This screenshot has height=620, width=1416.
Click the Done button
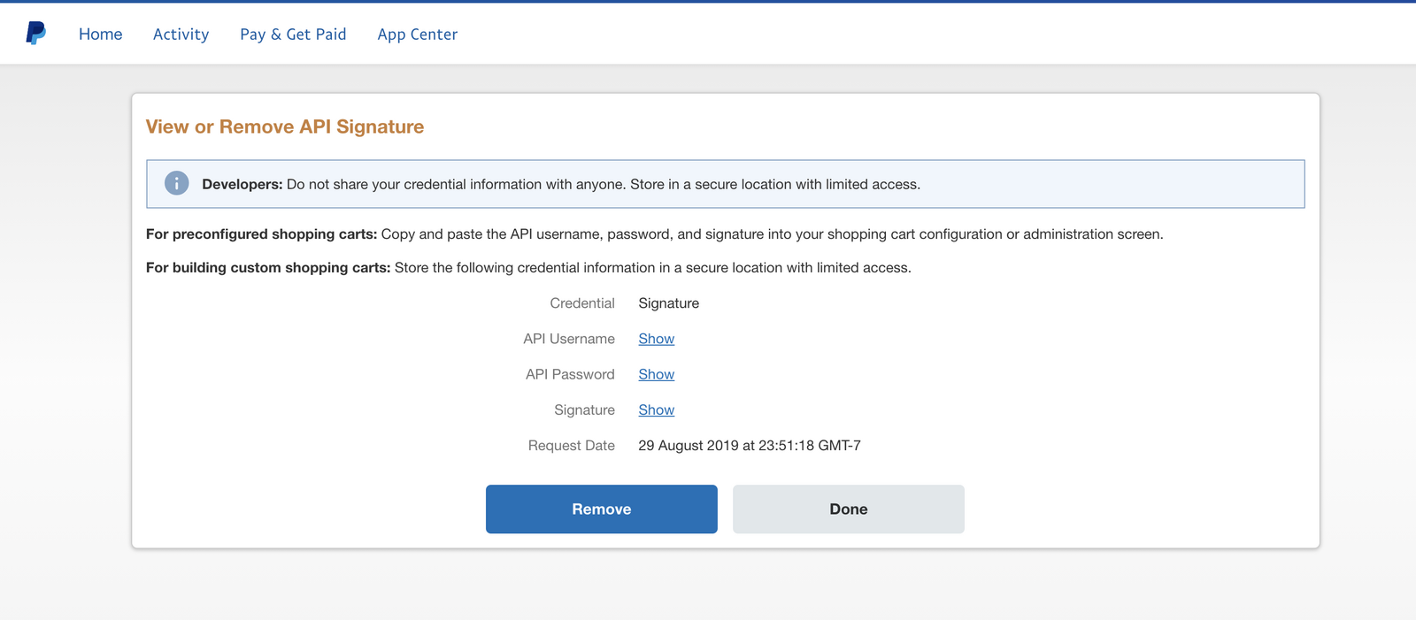pyautogui.click(x=848, y=509)
